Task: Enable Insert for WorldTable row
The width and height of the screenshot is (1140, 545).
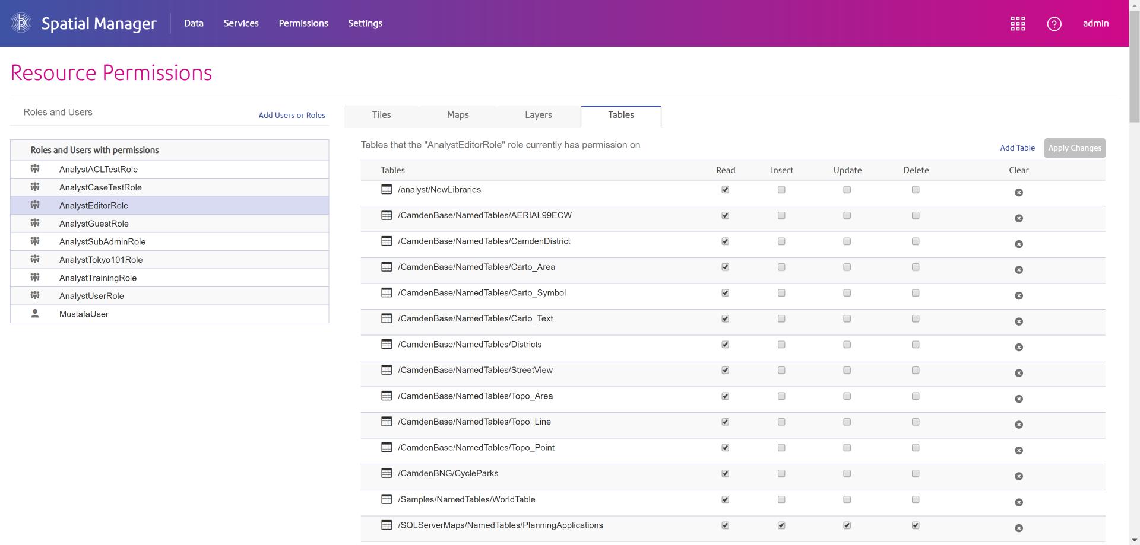Action: (x=781, y=499)
